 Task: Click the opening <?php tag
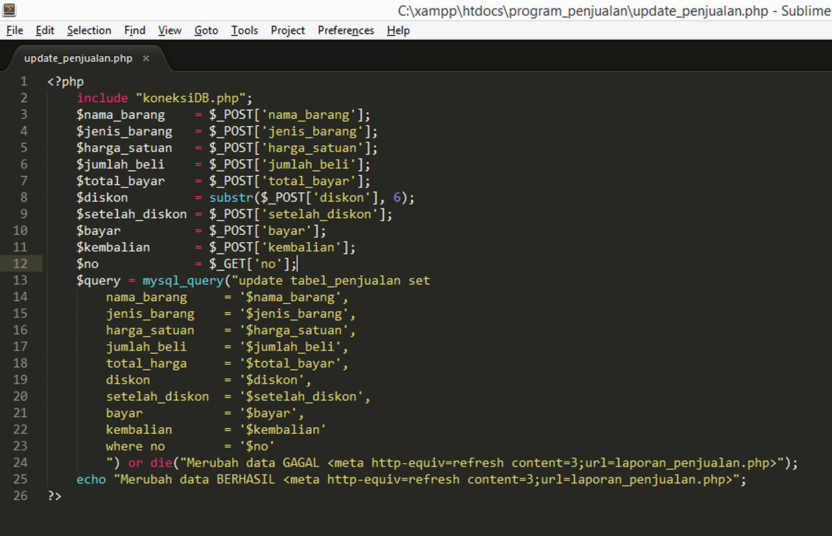coord(66,82)
